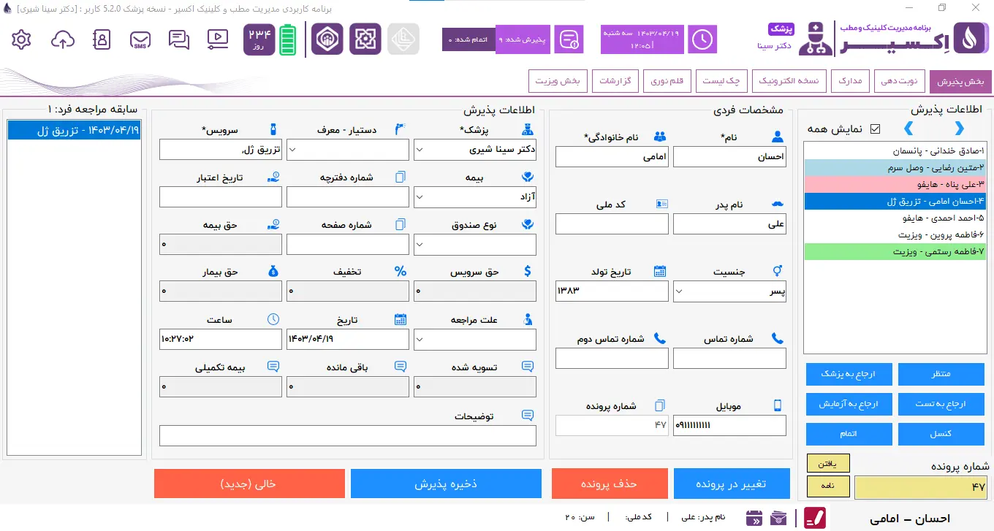The width and height of the screenshot is (994, 531).
Task: Click the red 'حذف پرونده' button
Action: coord(610,484)
